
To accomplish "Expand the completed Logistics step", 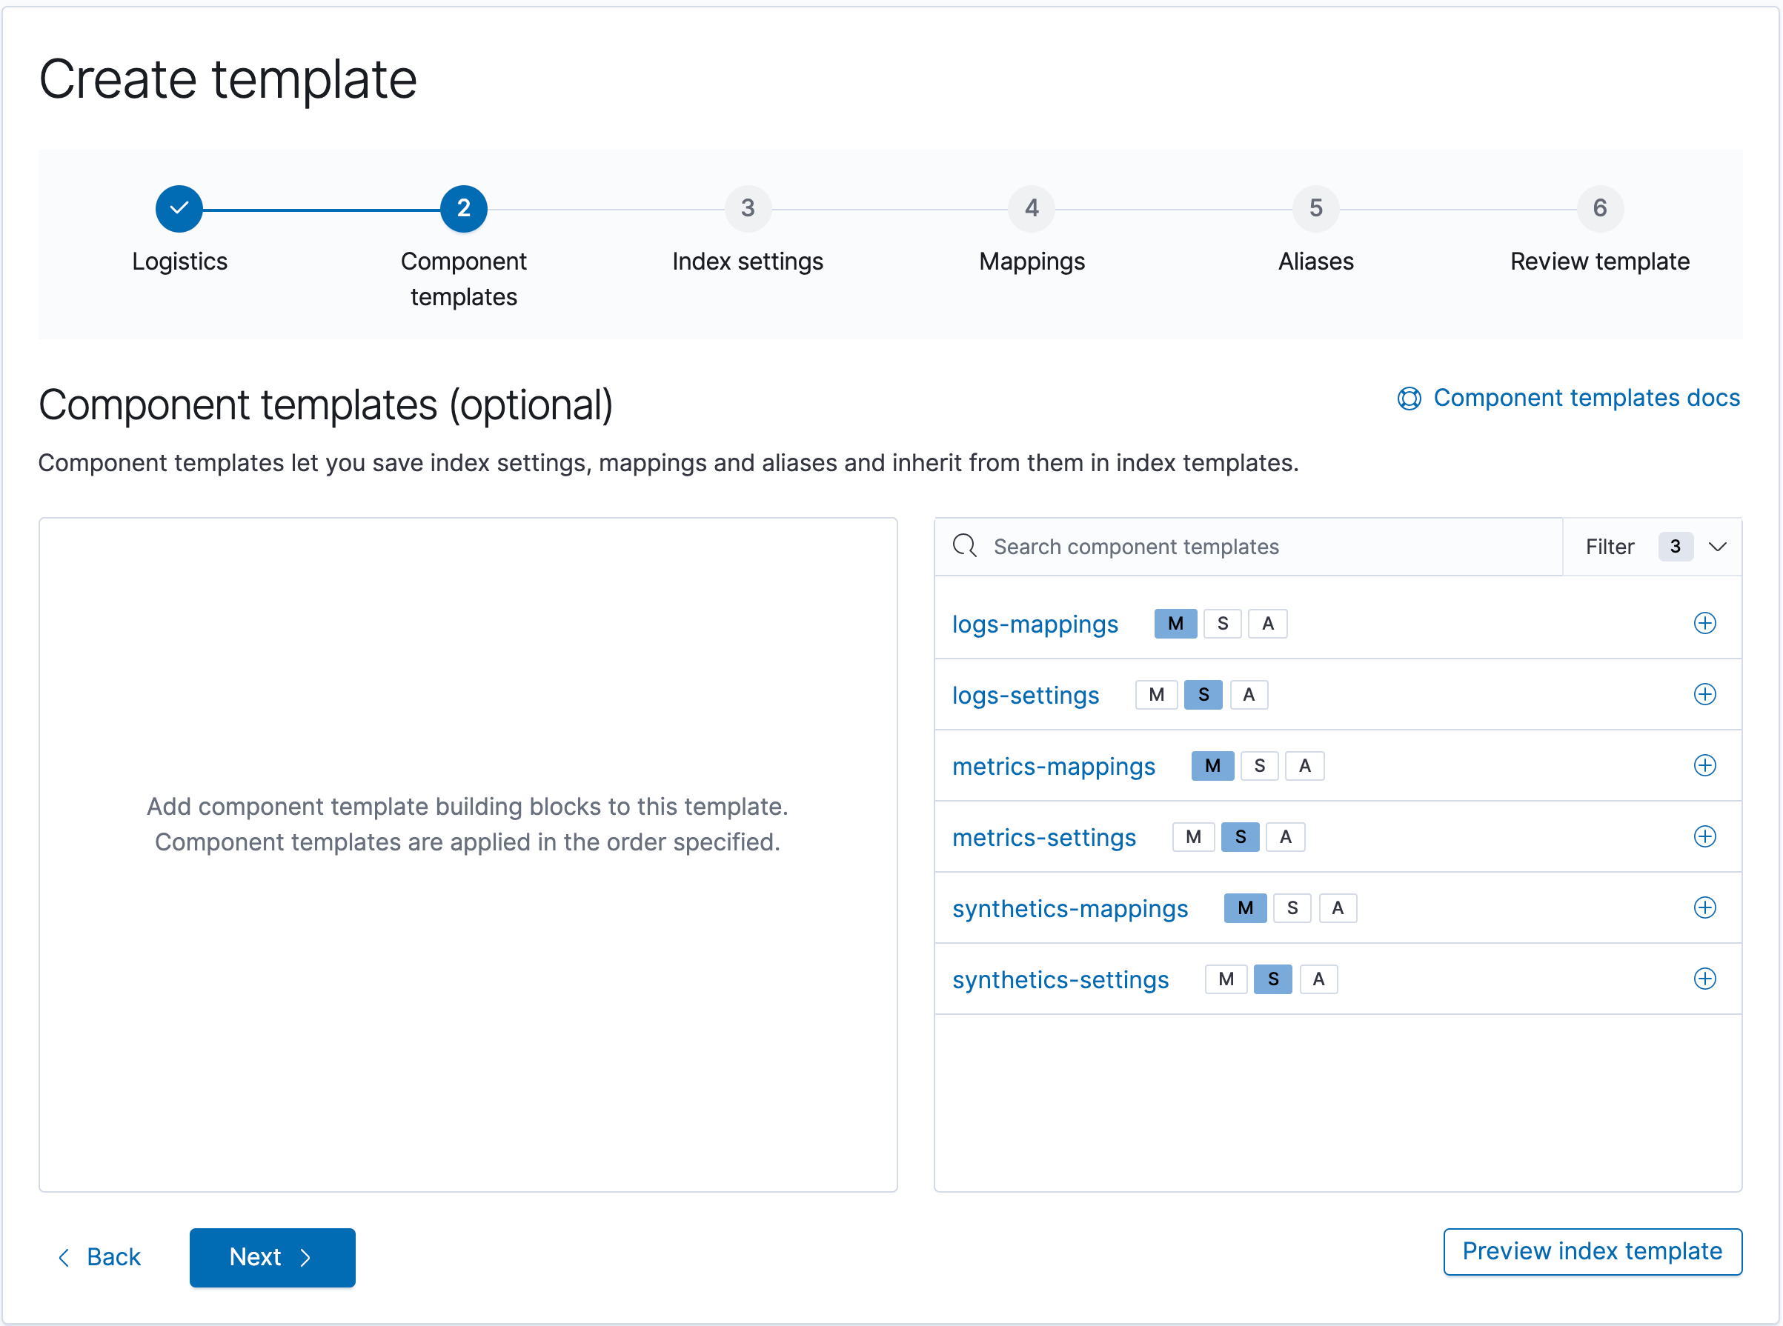I will coord(179,209).
